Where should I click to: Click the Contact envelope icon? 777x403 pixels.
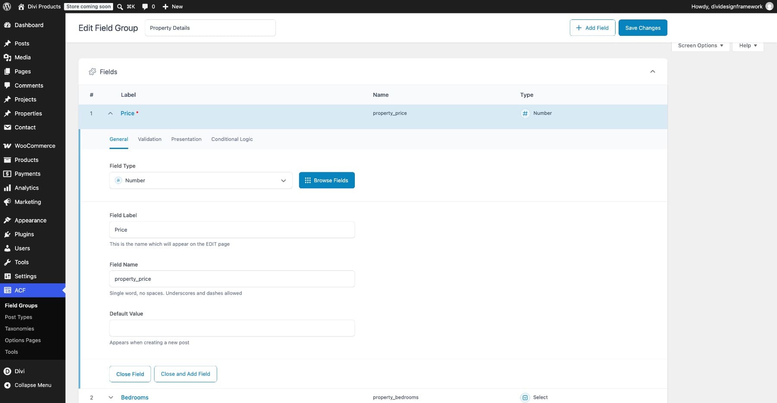coord(7,127)
